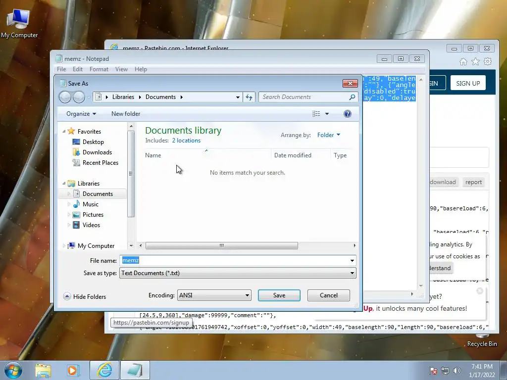The width and height of the screenshot is (507, 380).
Task: Open the Recycle Bin desktop icon
Action: (x=482, y=341)
